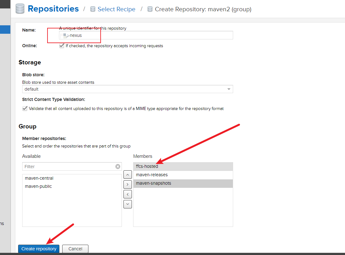Move selected member up with the up arrow
This screenshot has width=345, height=255.
127,174
